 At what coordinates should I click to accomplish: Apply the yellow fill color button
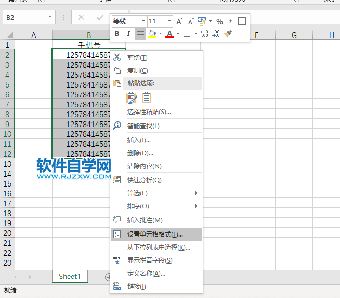point(152,34)
